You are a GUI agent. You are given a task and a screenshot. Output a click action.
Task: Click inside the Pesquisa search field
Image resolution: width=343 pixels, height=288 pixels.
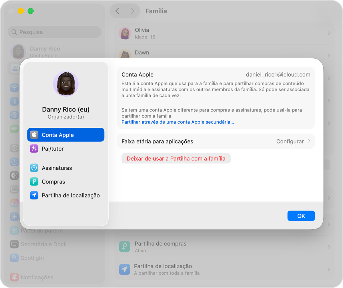pos(54,32)
